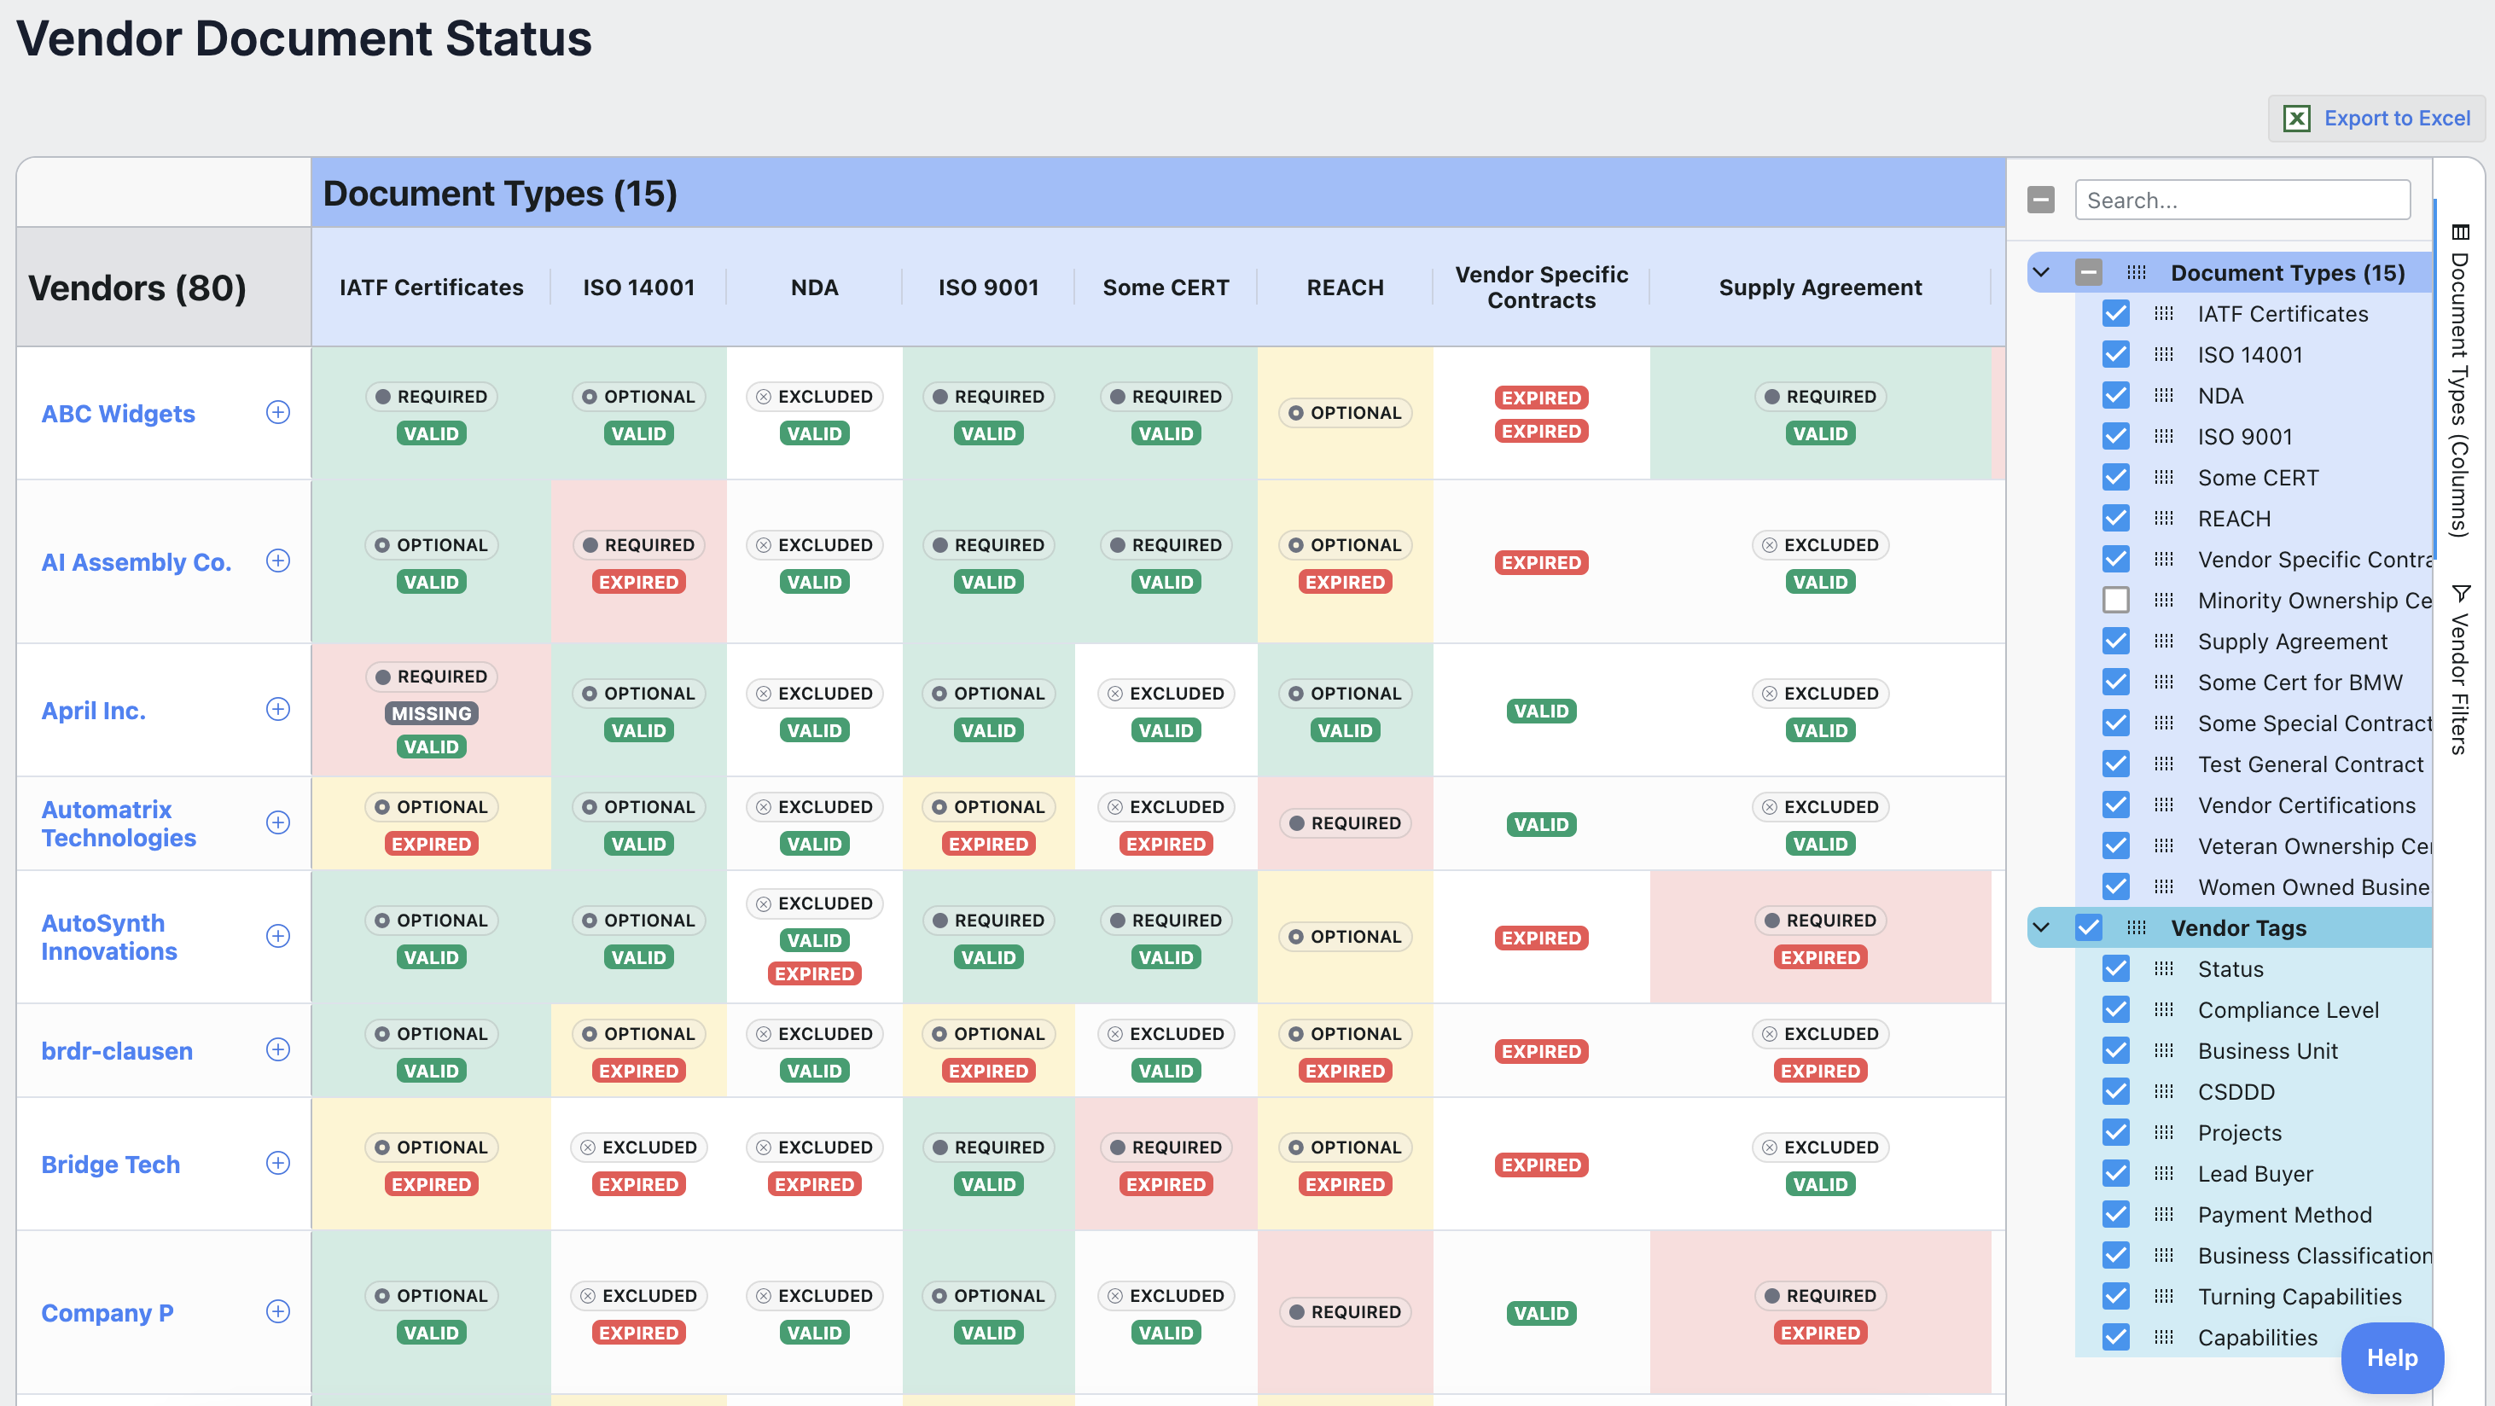Image resolution: width=2495 pixels, height=1406 pixels.
Task: Click plus icon next to Bridge Tech
Action: tap(278, 1163)
